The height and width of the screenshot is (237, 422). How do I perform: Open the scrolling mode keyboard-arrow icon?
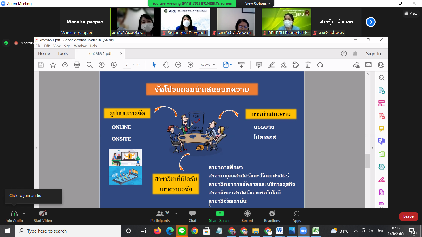(242, 65)
